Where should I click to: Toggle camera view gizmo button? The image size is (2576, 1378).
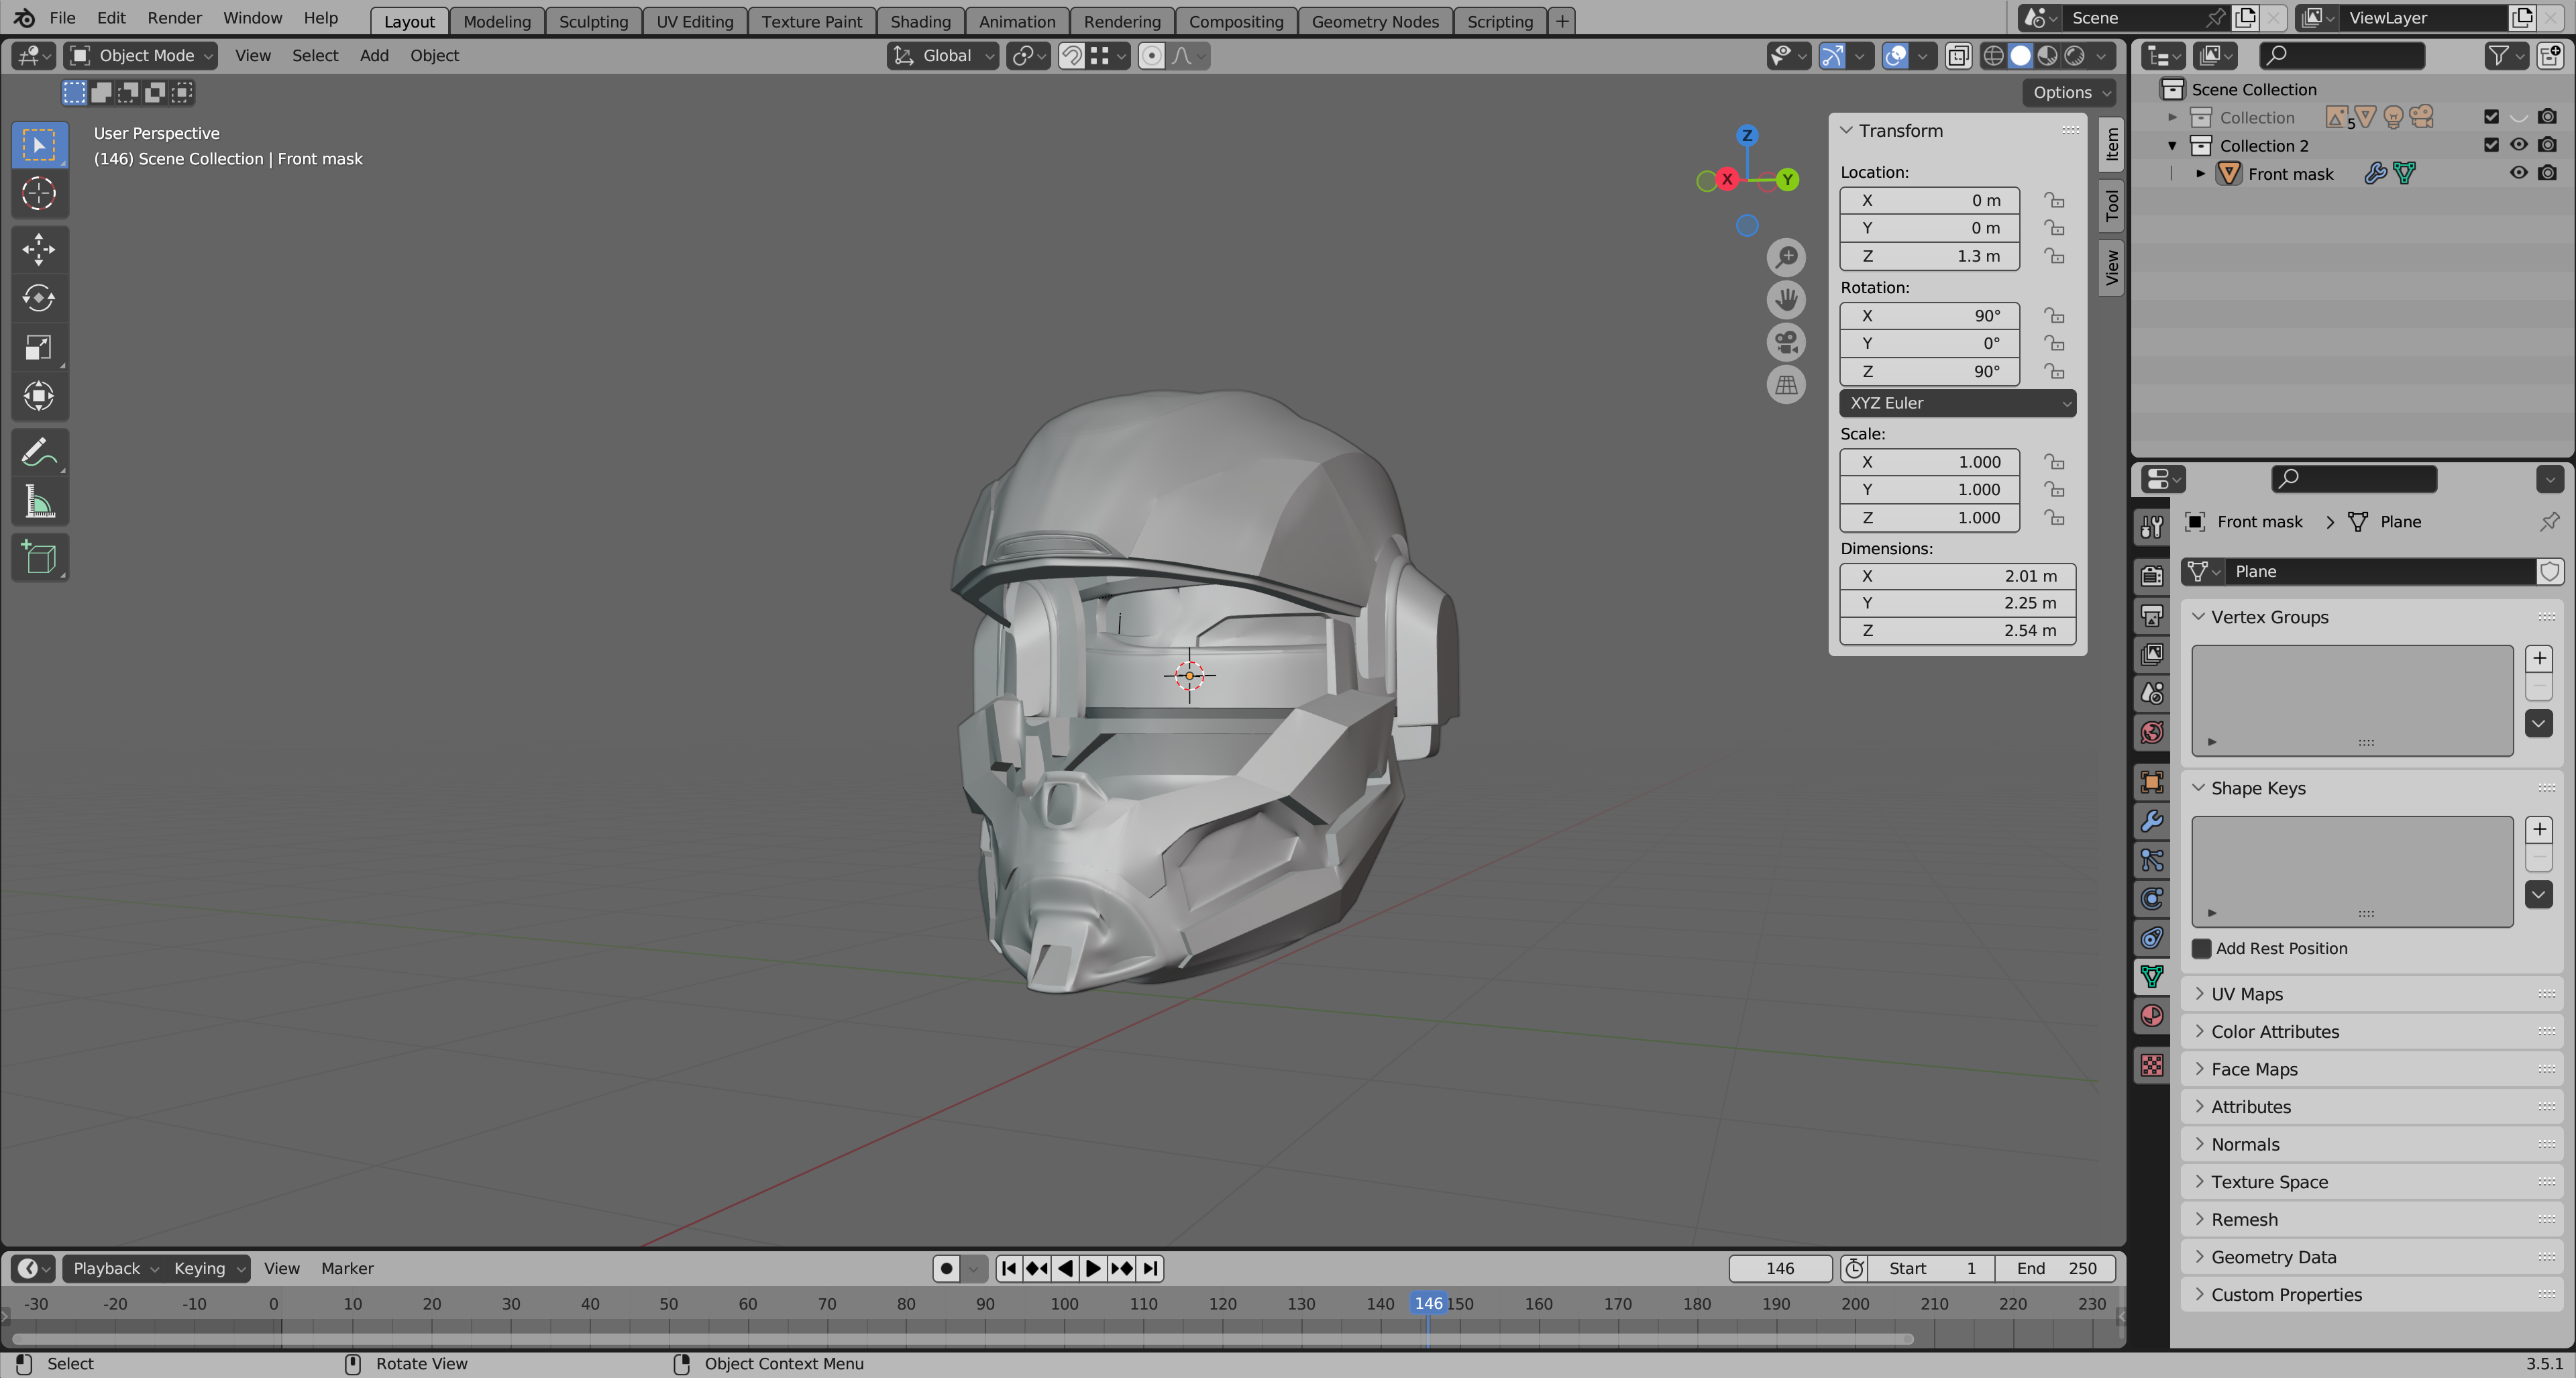pyautogui.click(x=1786, y=342)
